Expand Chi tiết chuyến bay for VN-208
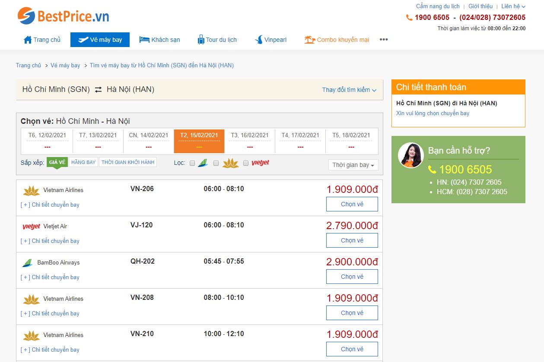This screenshot has height=362, width=544. tap(50, 314)
